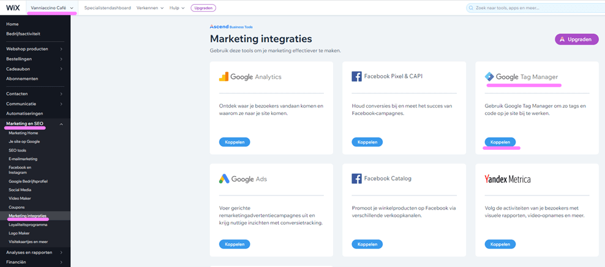This screenshot has width=605, height=267.
Task: Click the Yandex Metrica logo
Action: (508, 179)
